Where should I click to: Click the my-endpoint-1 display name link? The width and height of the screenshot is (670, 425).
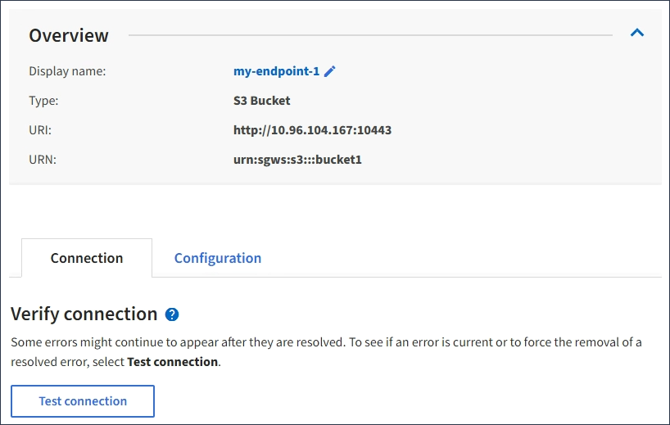(276, 71)
